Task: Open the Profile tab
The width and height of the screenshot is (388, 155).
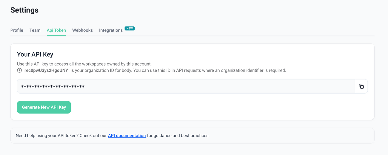Action: tap(17, 30)
